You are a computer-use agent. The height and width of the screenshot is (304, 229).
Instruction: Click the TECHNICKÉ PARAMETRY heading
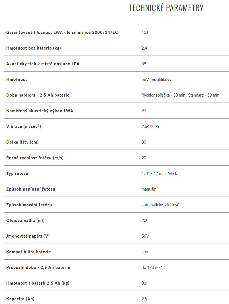pos(166,8)
